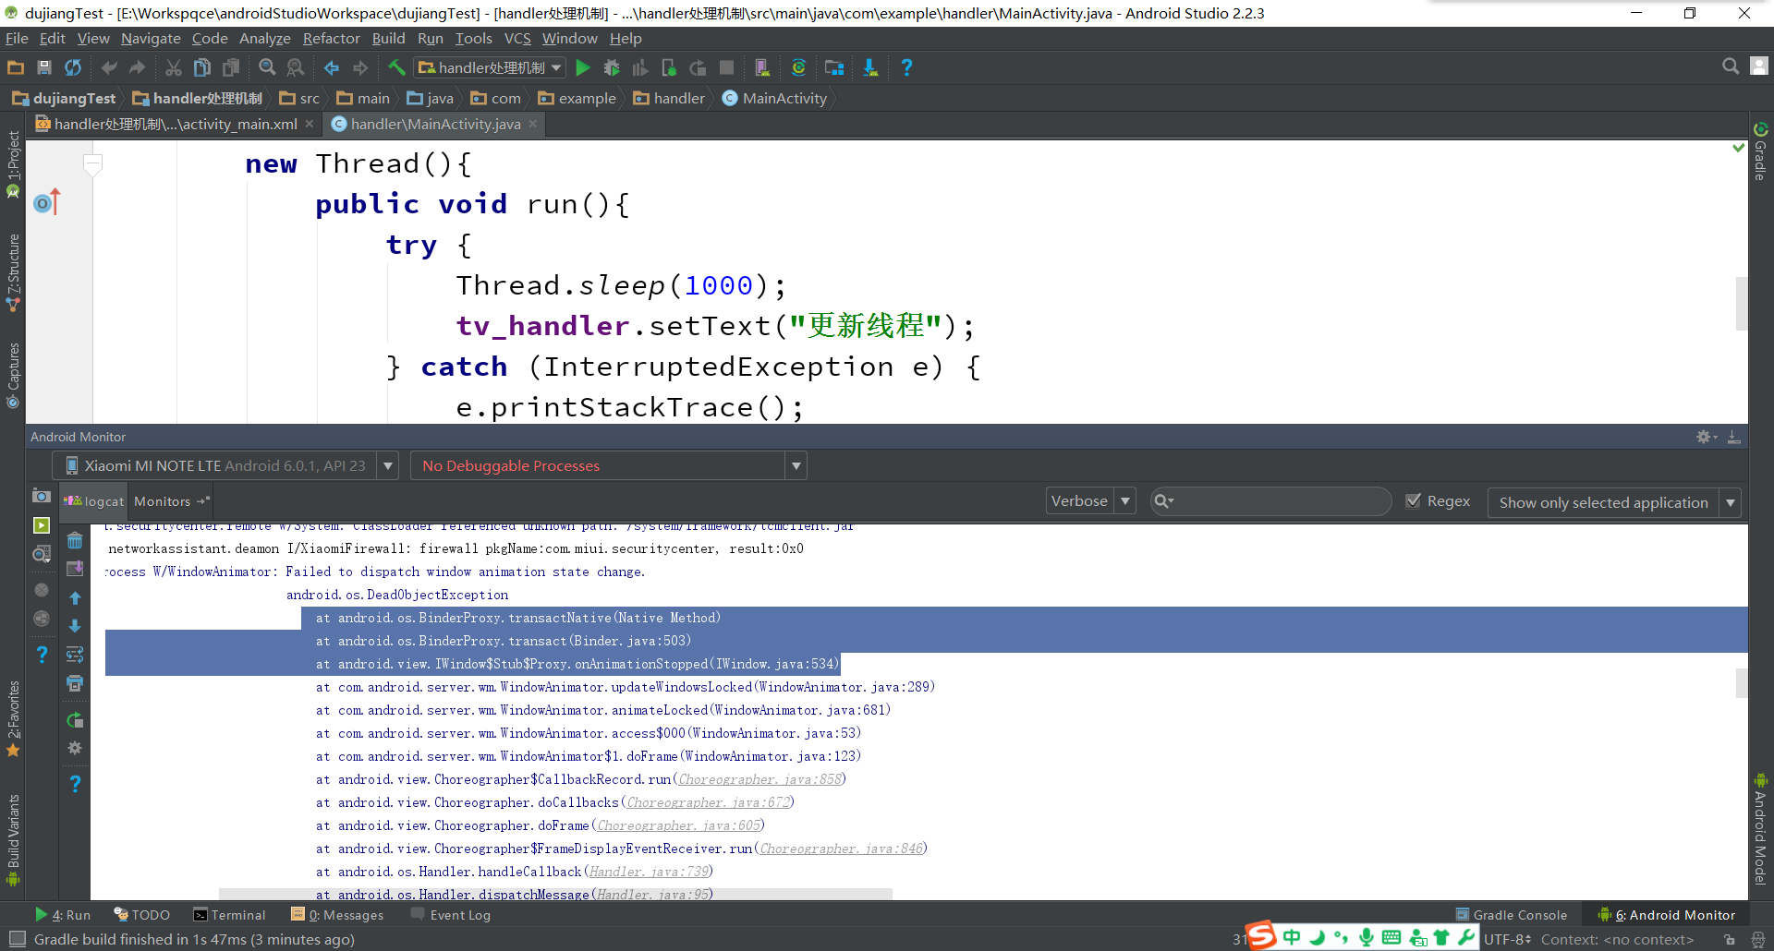Screen dimensions: 1774x951
Task: Click Sync Project with Gradle icon
Action: pyautogui.click(x=799, y=67)
